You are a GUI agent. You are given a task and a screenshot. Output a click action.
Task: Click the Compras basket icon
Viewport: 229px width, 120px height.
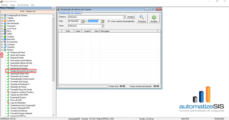coord(5,36)
